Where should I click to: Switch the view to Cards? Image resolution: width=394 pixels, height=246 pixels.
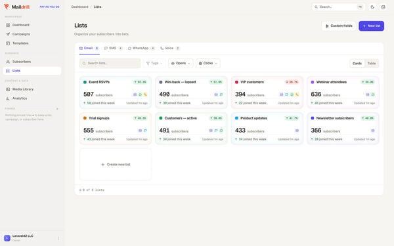tap(357, 64)
